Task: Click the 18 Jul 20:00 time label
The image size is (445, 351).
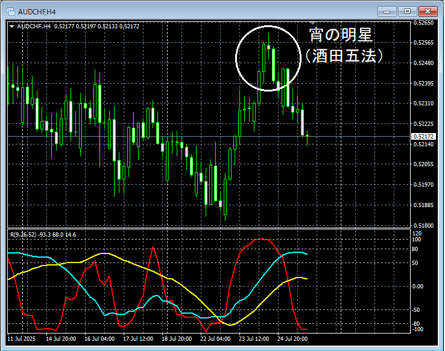Action: [x=177, y=339]
